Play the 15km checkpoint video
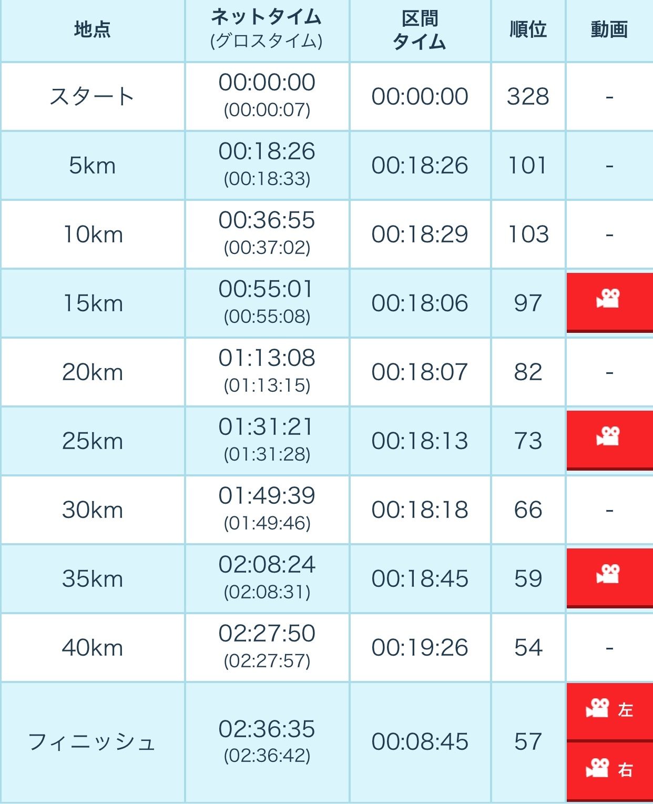Screen dimensions: 653x804 tap(609, 302)
